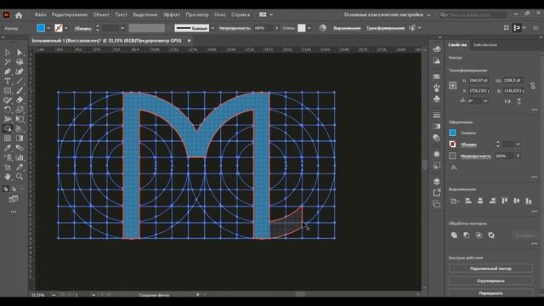Screen dimensions: 544x306
Task: Toggle the reference point locator in Transform
Action: [453, 85]
